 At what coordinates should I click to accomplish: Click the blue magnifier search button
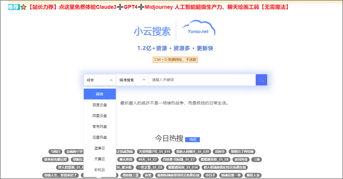tap(261, 80)
